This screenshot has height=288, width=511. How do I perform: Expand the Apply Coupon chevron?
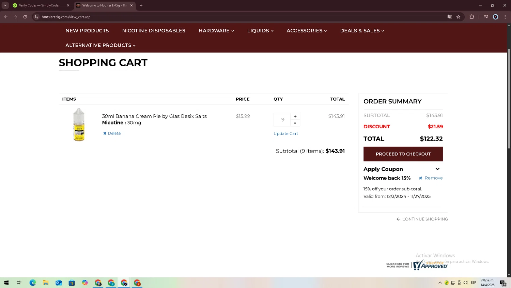pos(437,169)
